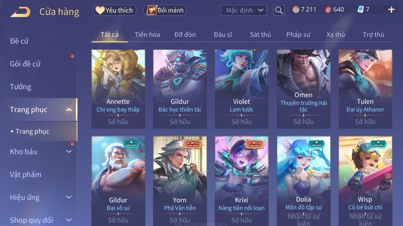Click the blue ticket currency icon
This screenshot has width=403, height=226.
(x=361, y=10)
